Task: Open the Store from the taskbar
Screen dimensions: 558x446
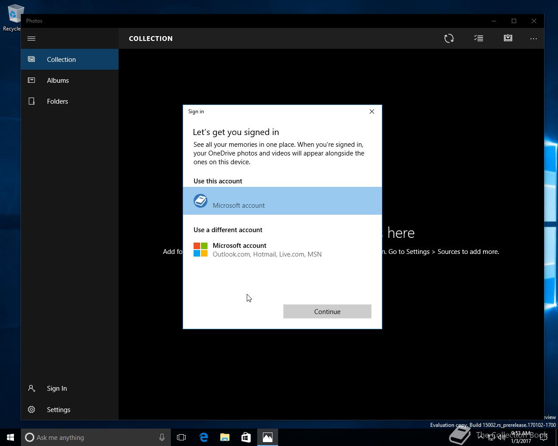Action: [246, 437]
